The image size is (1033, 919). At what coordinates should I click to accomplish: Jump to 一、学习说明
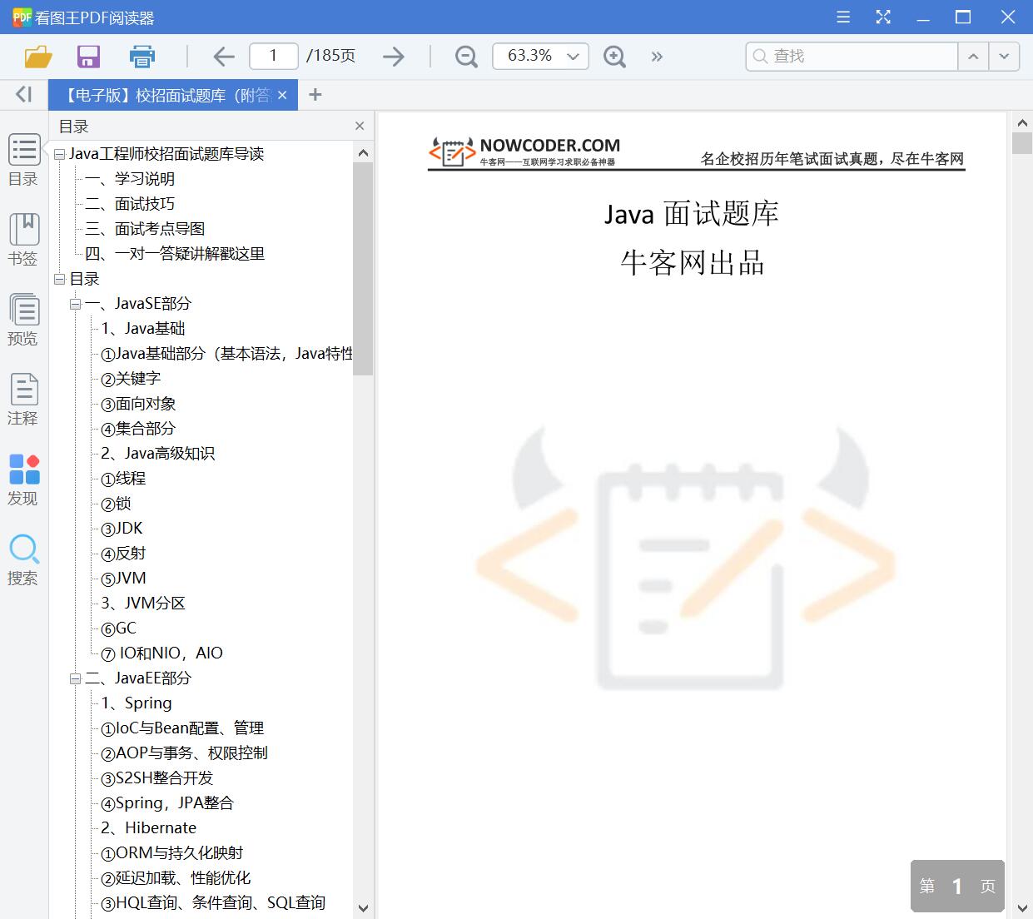pos(130,179)
